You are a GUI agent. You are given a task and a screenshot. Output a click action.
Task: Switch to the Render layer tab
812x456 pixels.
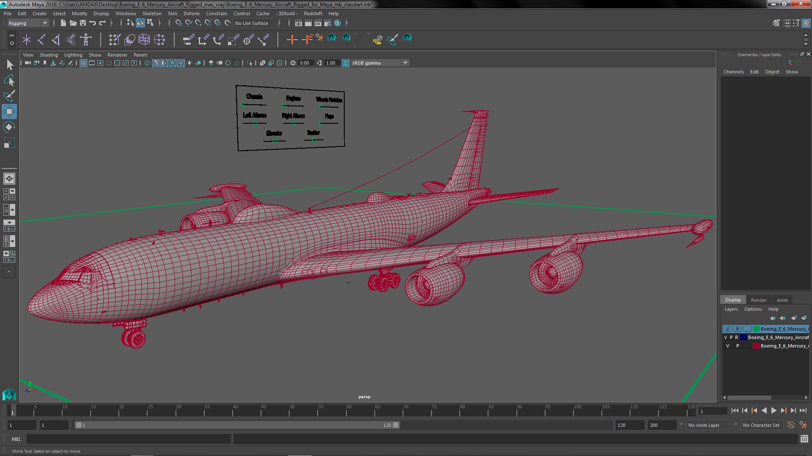coord(759,300)
